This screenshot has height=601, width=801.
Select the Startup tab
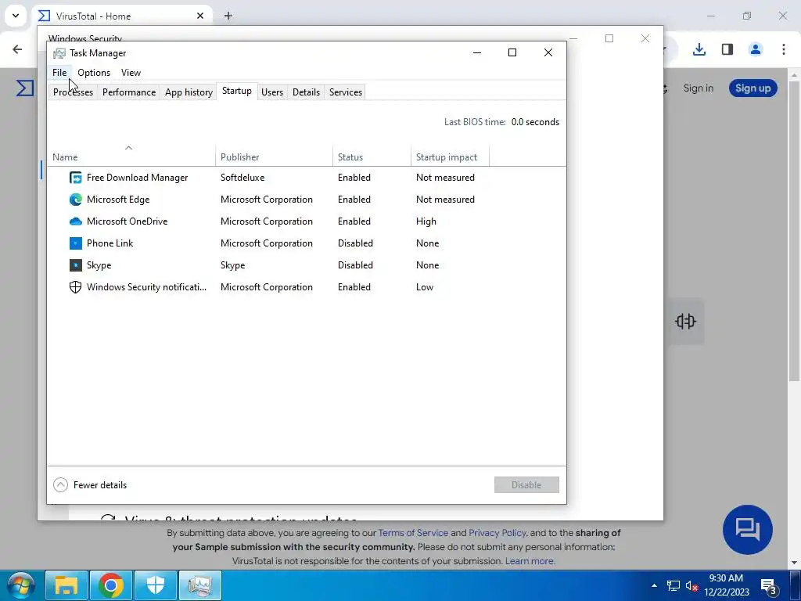point(236,91)
